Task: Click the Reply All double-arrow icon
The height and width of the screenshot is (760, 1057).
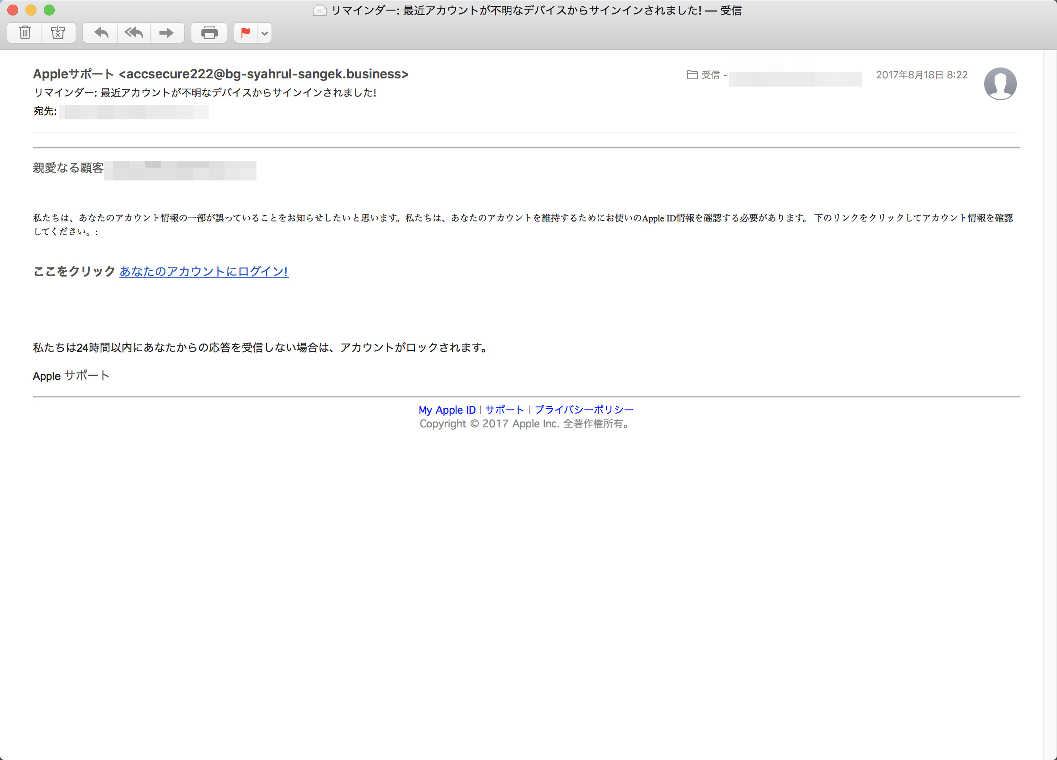Action: (134, 33)
